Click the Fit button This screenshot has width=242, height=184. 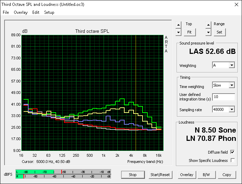pos(190,32)
